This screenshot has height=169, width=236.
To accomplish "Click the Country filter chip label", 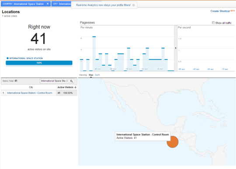I will click(23, 4).
